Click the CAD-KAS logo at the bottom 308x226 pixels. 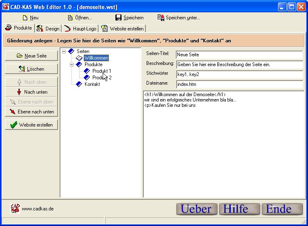tap(15, 208)
